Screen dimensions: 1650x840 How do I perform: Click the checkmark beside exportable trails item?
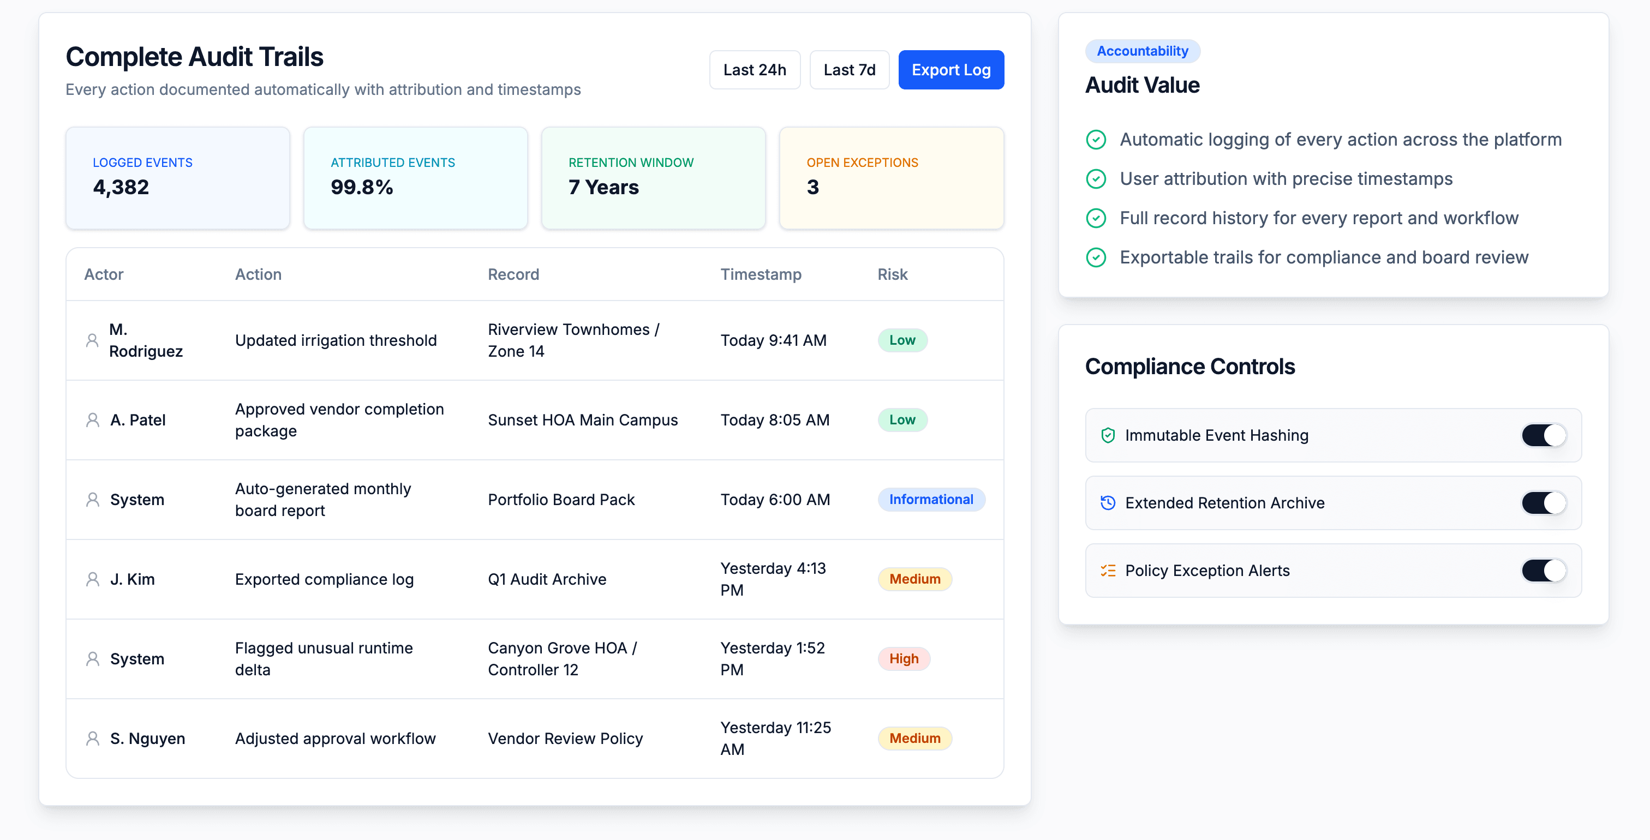click(x=1096, y=257)
